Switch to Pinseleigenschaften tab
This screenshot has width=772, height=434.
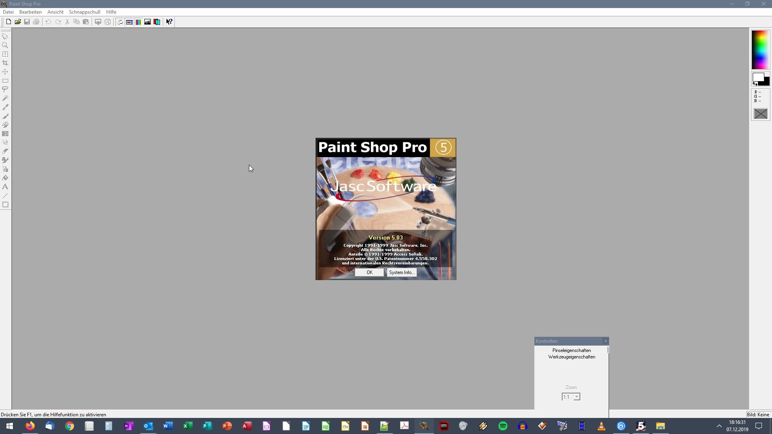click(571, 350)
